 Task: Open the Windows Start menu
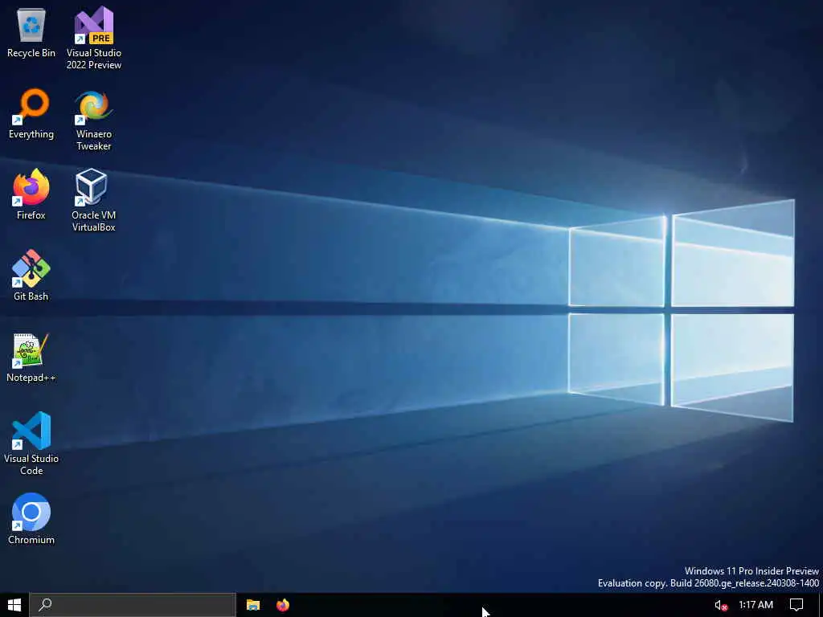[x=14, y=605]
